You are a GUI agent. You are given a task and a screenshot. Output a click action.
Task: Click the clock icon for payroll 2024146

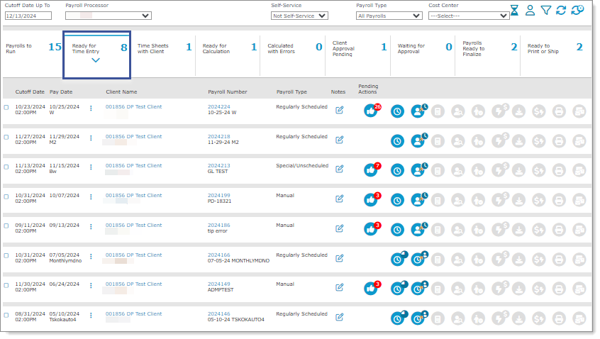click(398, 318)
